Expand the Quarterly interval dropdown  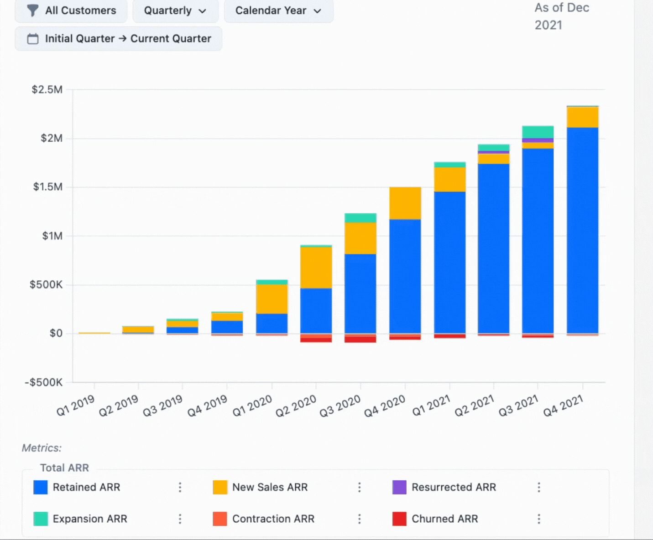point(175,10)
